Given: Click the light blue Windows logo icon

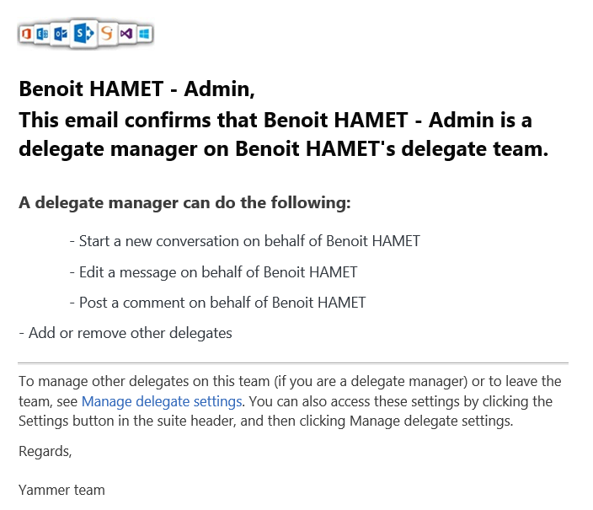Looking at the screenshot, I should pyautogui.click(x=144, y=34).
